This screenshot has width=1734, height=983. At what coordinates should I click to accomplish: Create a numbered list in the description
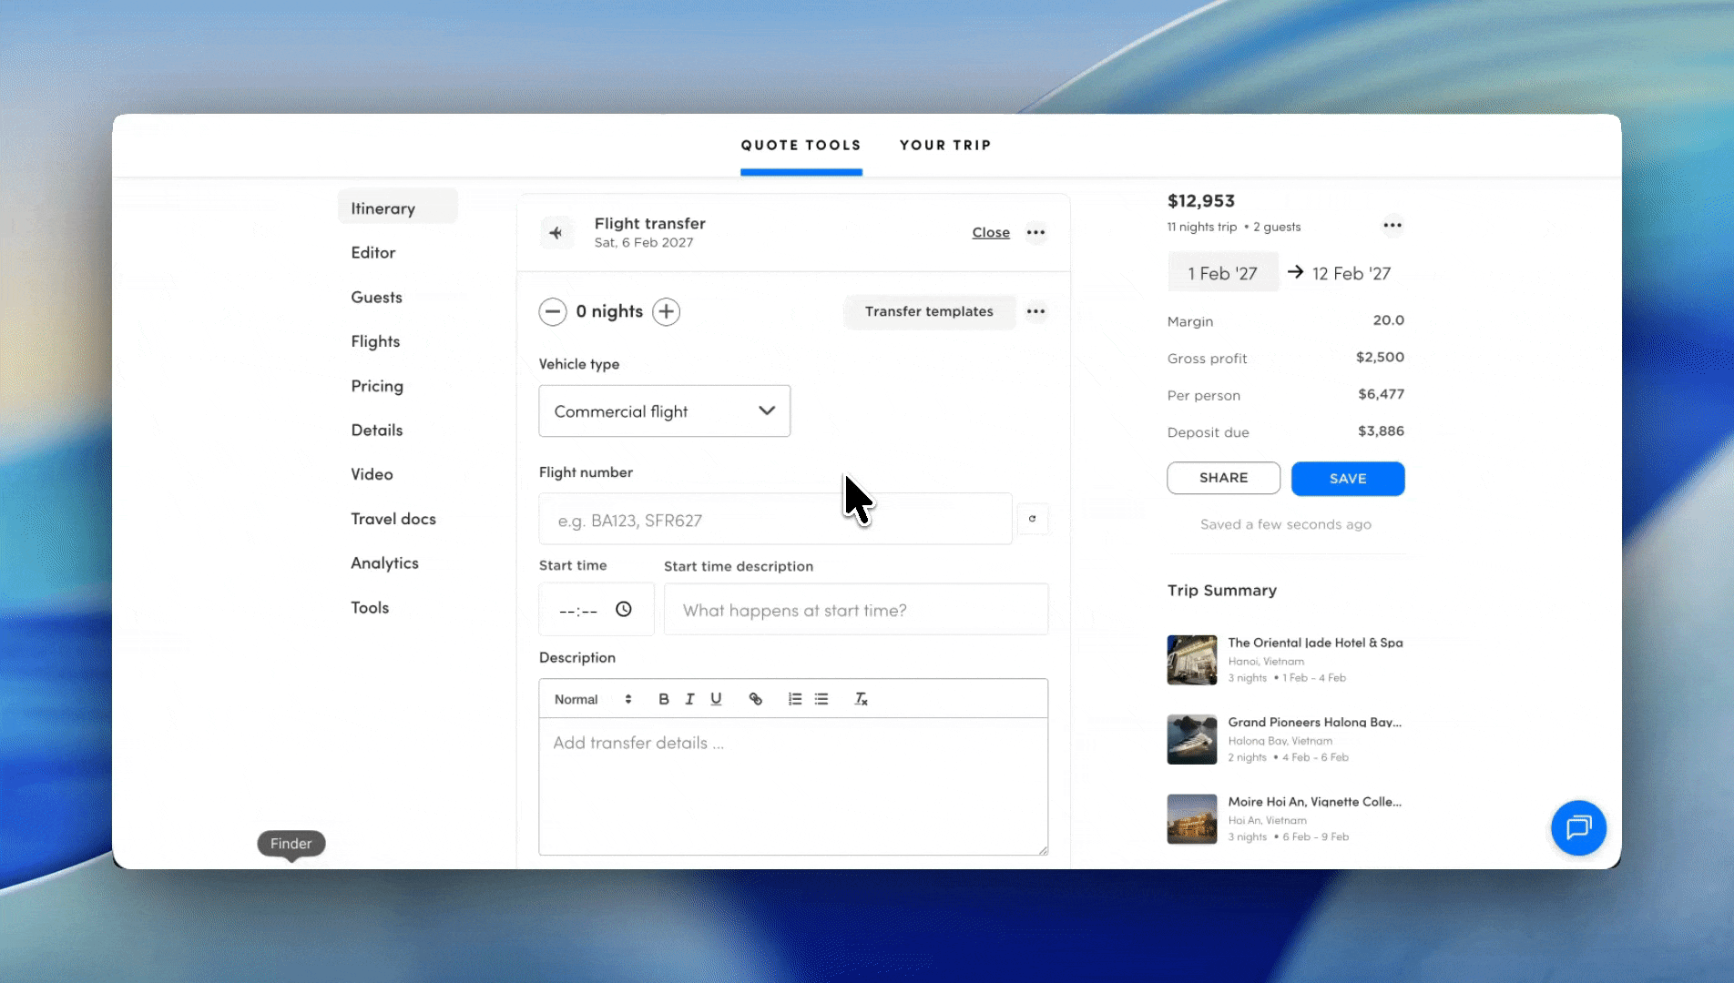point(794,698)
